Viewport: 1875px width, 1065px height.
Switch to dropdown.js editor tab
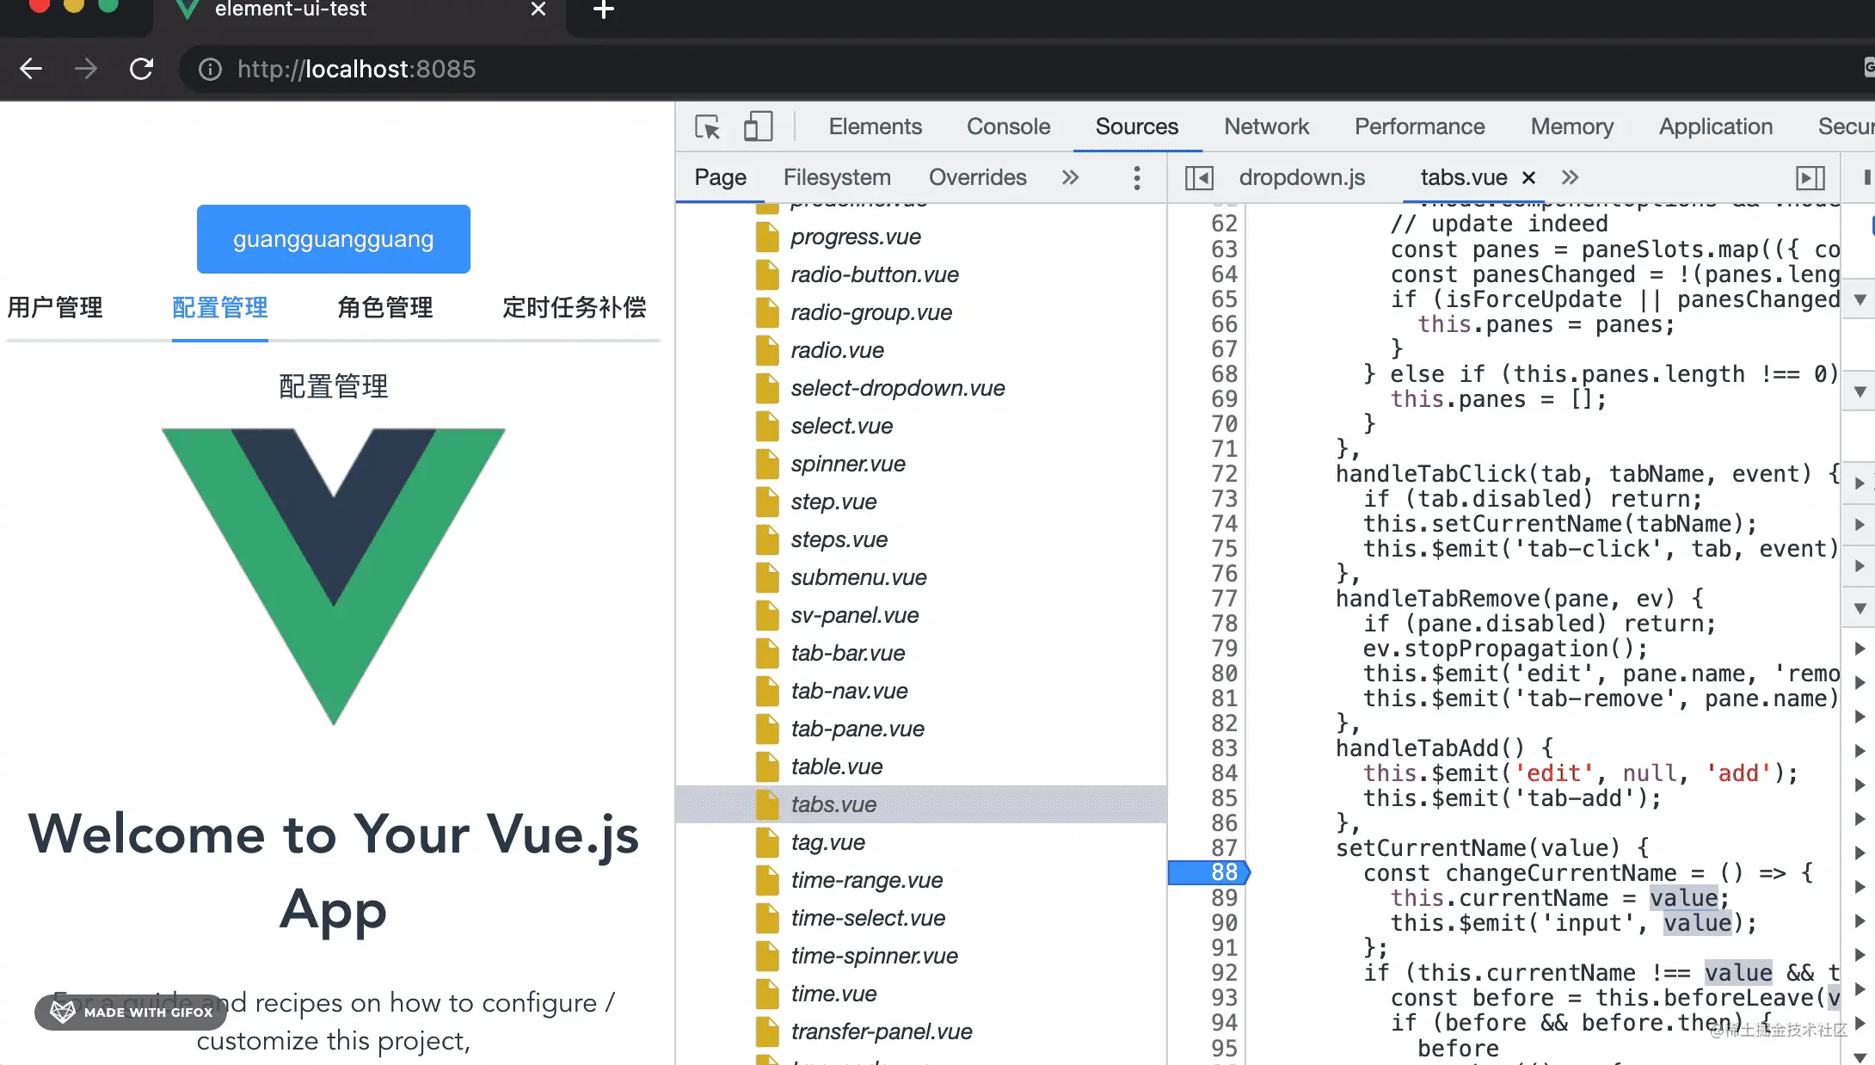(x=1301, y=178)
